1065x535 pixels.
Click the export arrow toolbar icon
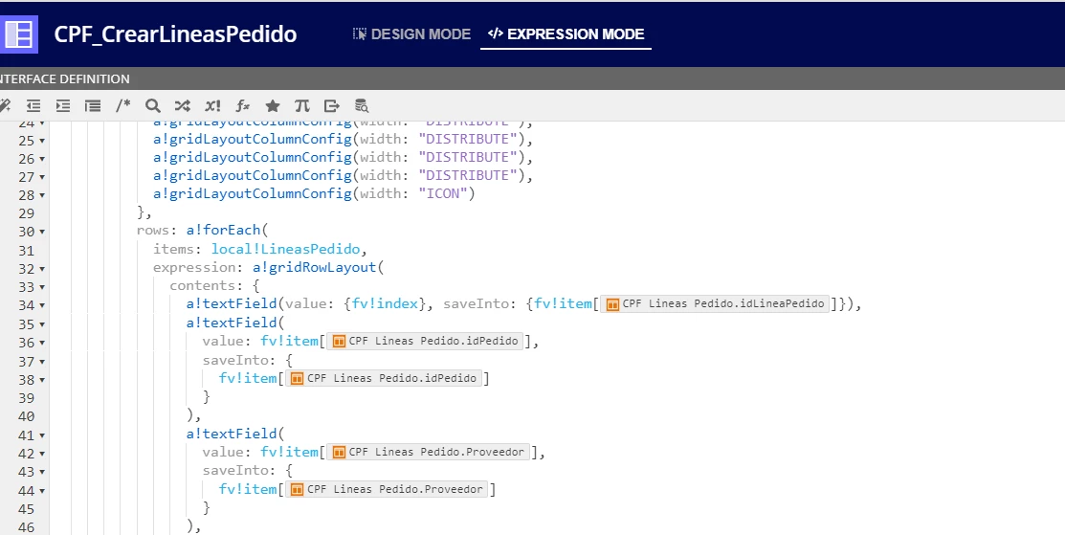[331, 106]
